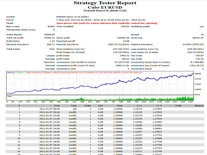
Task: Select the Short positions value 673 (55.72%)
Action: pos(121,49)
